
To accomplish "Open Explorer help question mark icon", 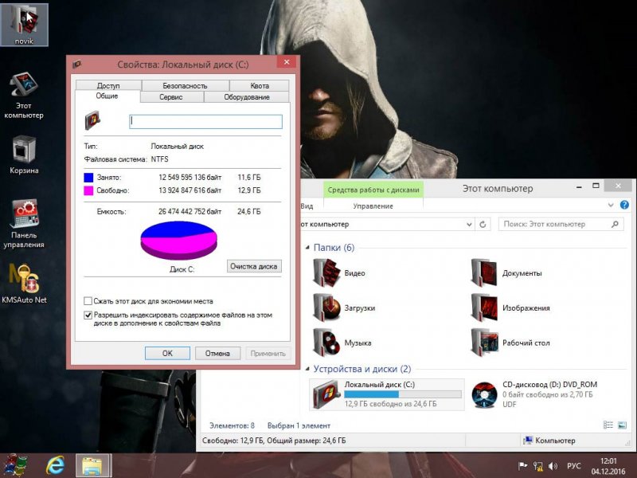I will pyautogui.click(x=624, y=205).
